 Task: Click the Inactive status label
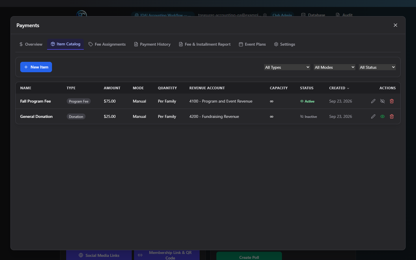click(309, 116)
